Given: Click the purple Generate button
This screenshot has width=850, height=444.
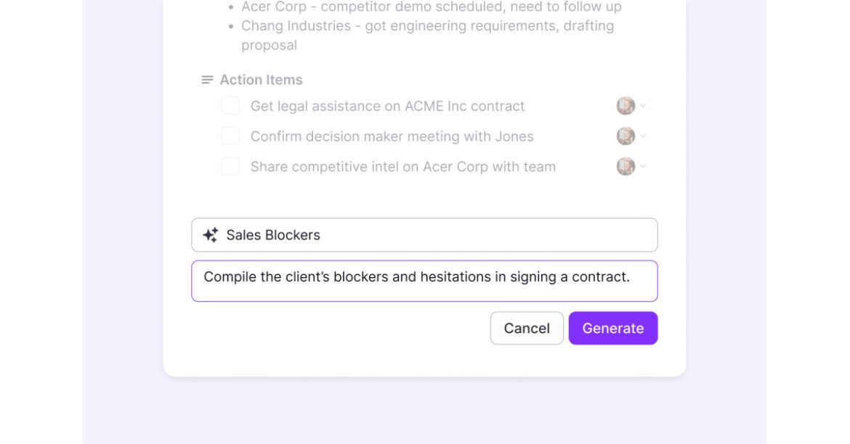Looking at the screenshot, I should coord(612,328).
